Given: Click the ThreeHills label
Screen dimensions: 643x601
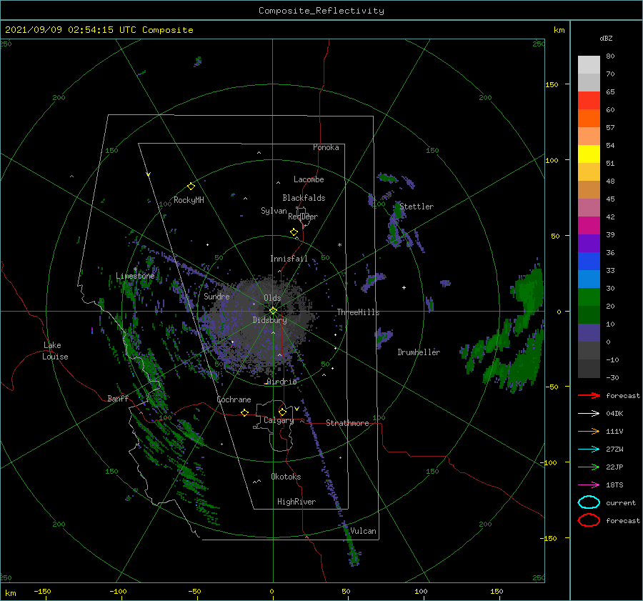Looking at the screenshot, I should coord(358,312).
